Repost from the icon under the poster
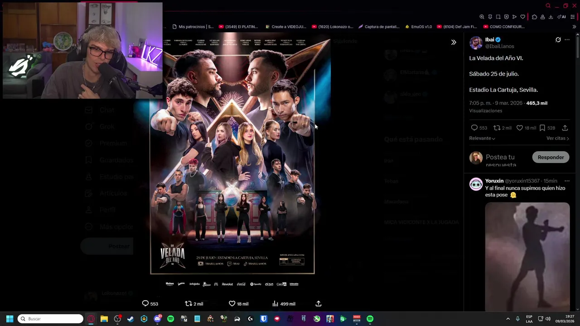Screen dimensions: 580x326 [x=194, y=304]
